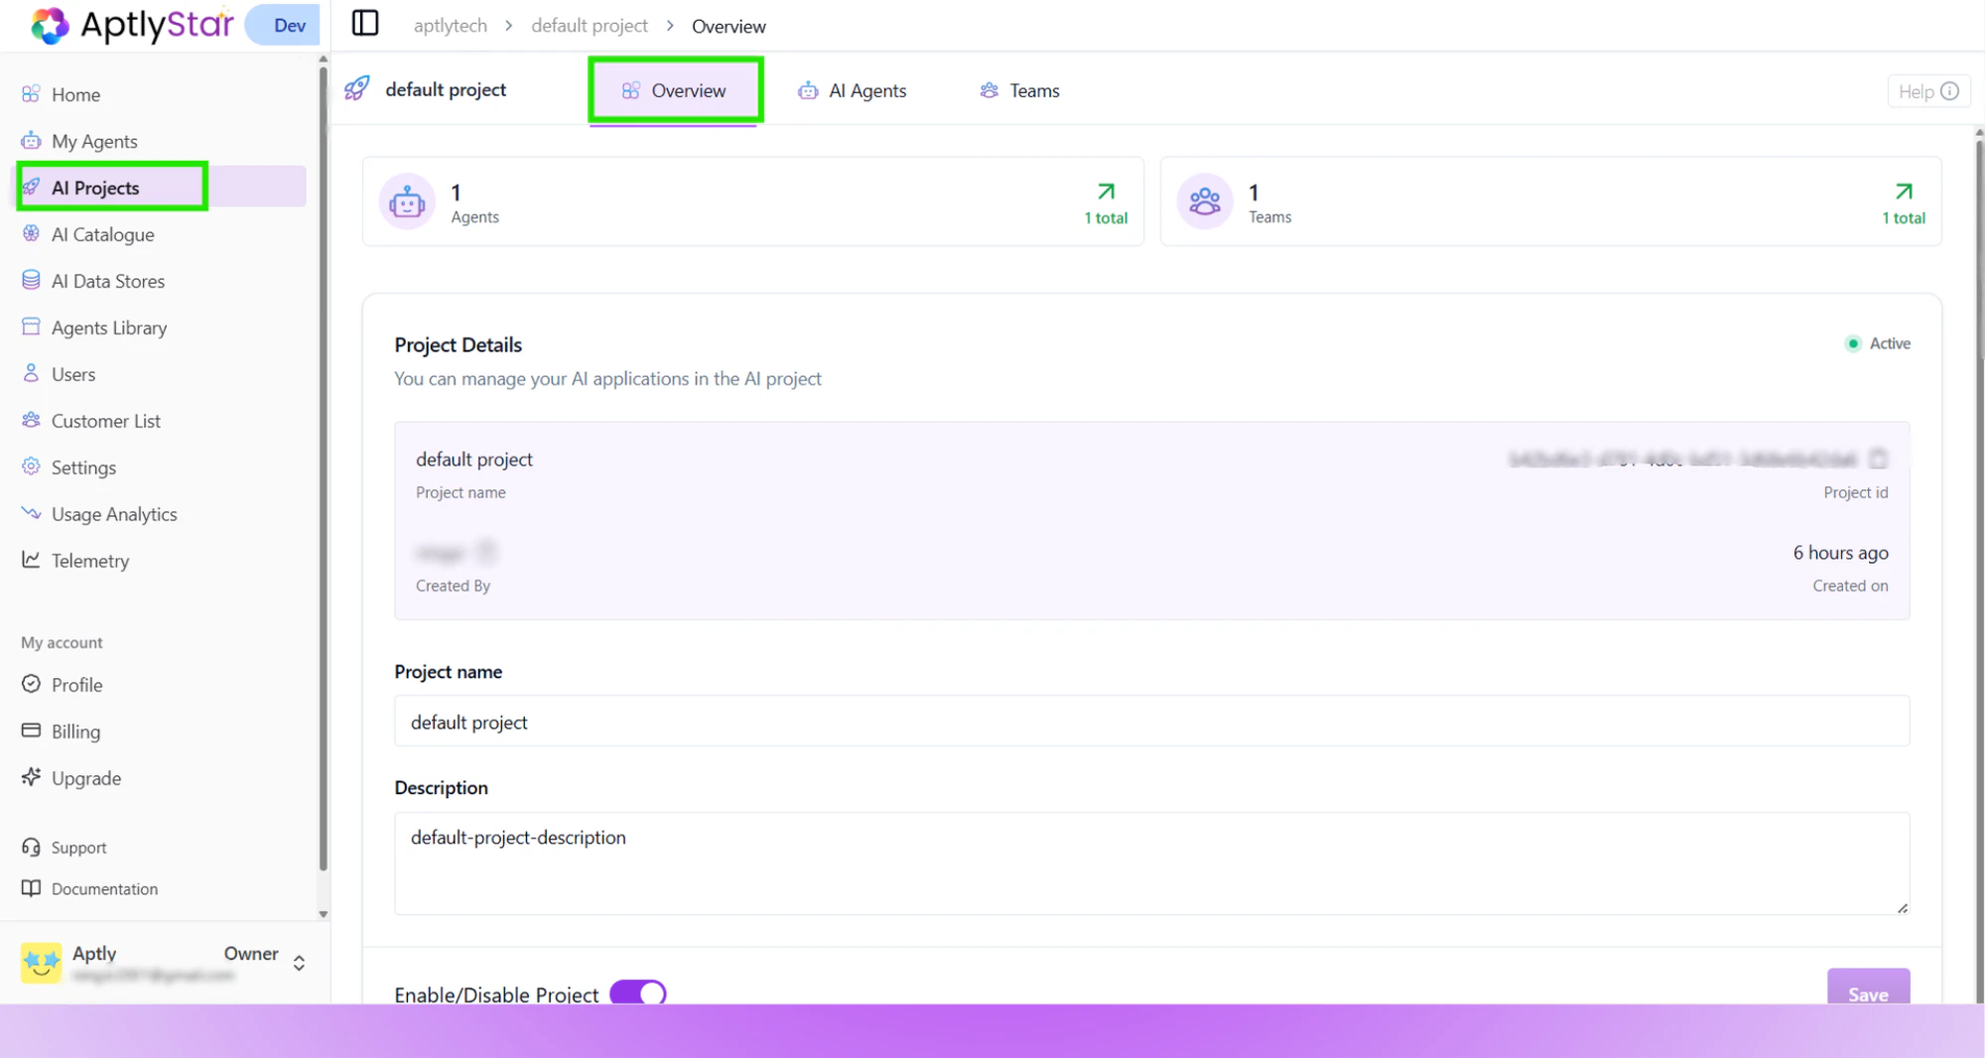Toggle the Enable/Disable Project switch

638,992
